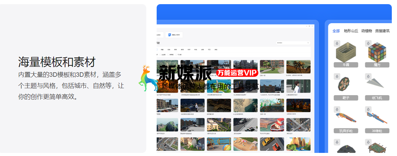
Task: Open the 动植物 category tab
Action: click(x=367, y=31)
